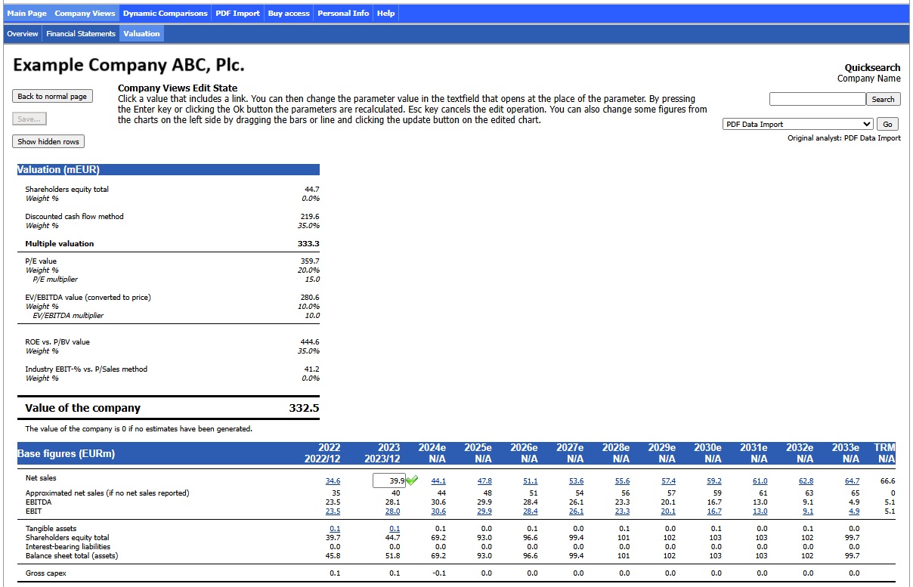Open the PDF Data Import dropdown
Image resolution: width=913 pixels, height=587 pixels.
(798, 124)
